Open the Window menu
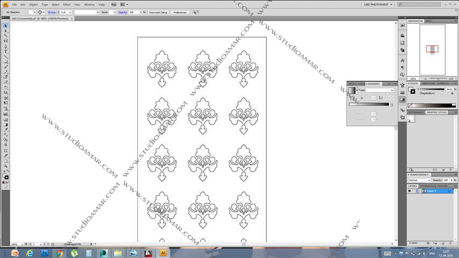 [89, 5]
